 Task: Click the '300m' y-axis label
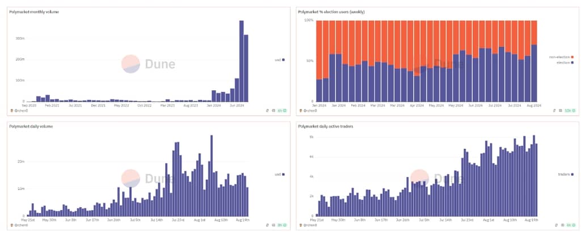pyautogui.click(x=21, y=38)
